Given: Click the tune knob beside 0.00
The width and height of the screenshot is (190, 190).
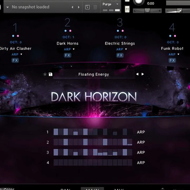Looking at the screenshot, I should (139, 2).
